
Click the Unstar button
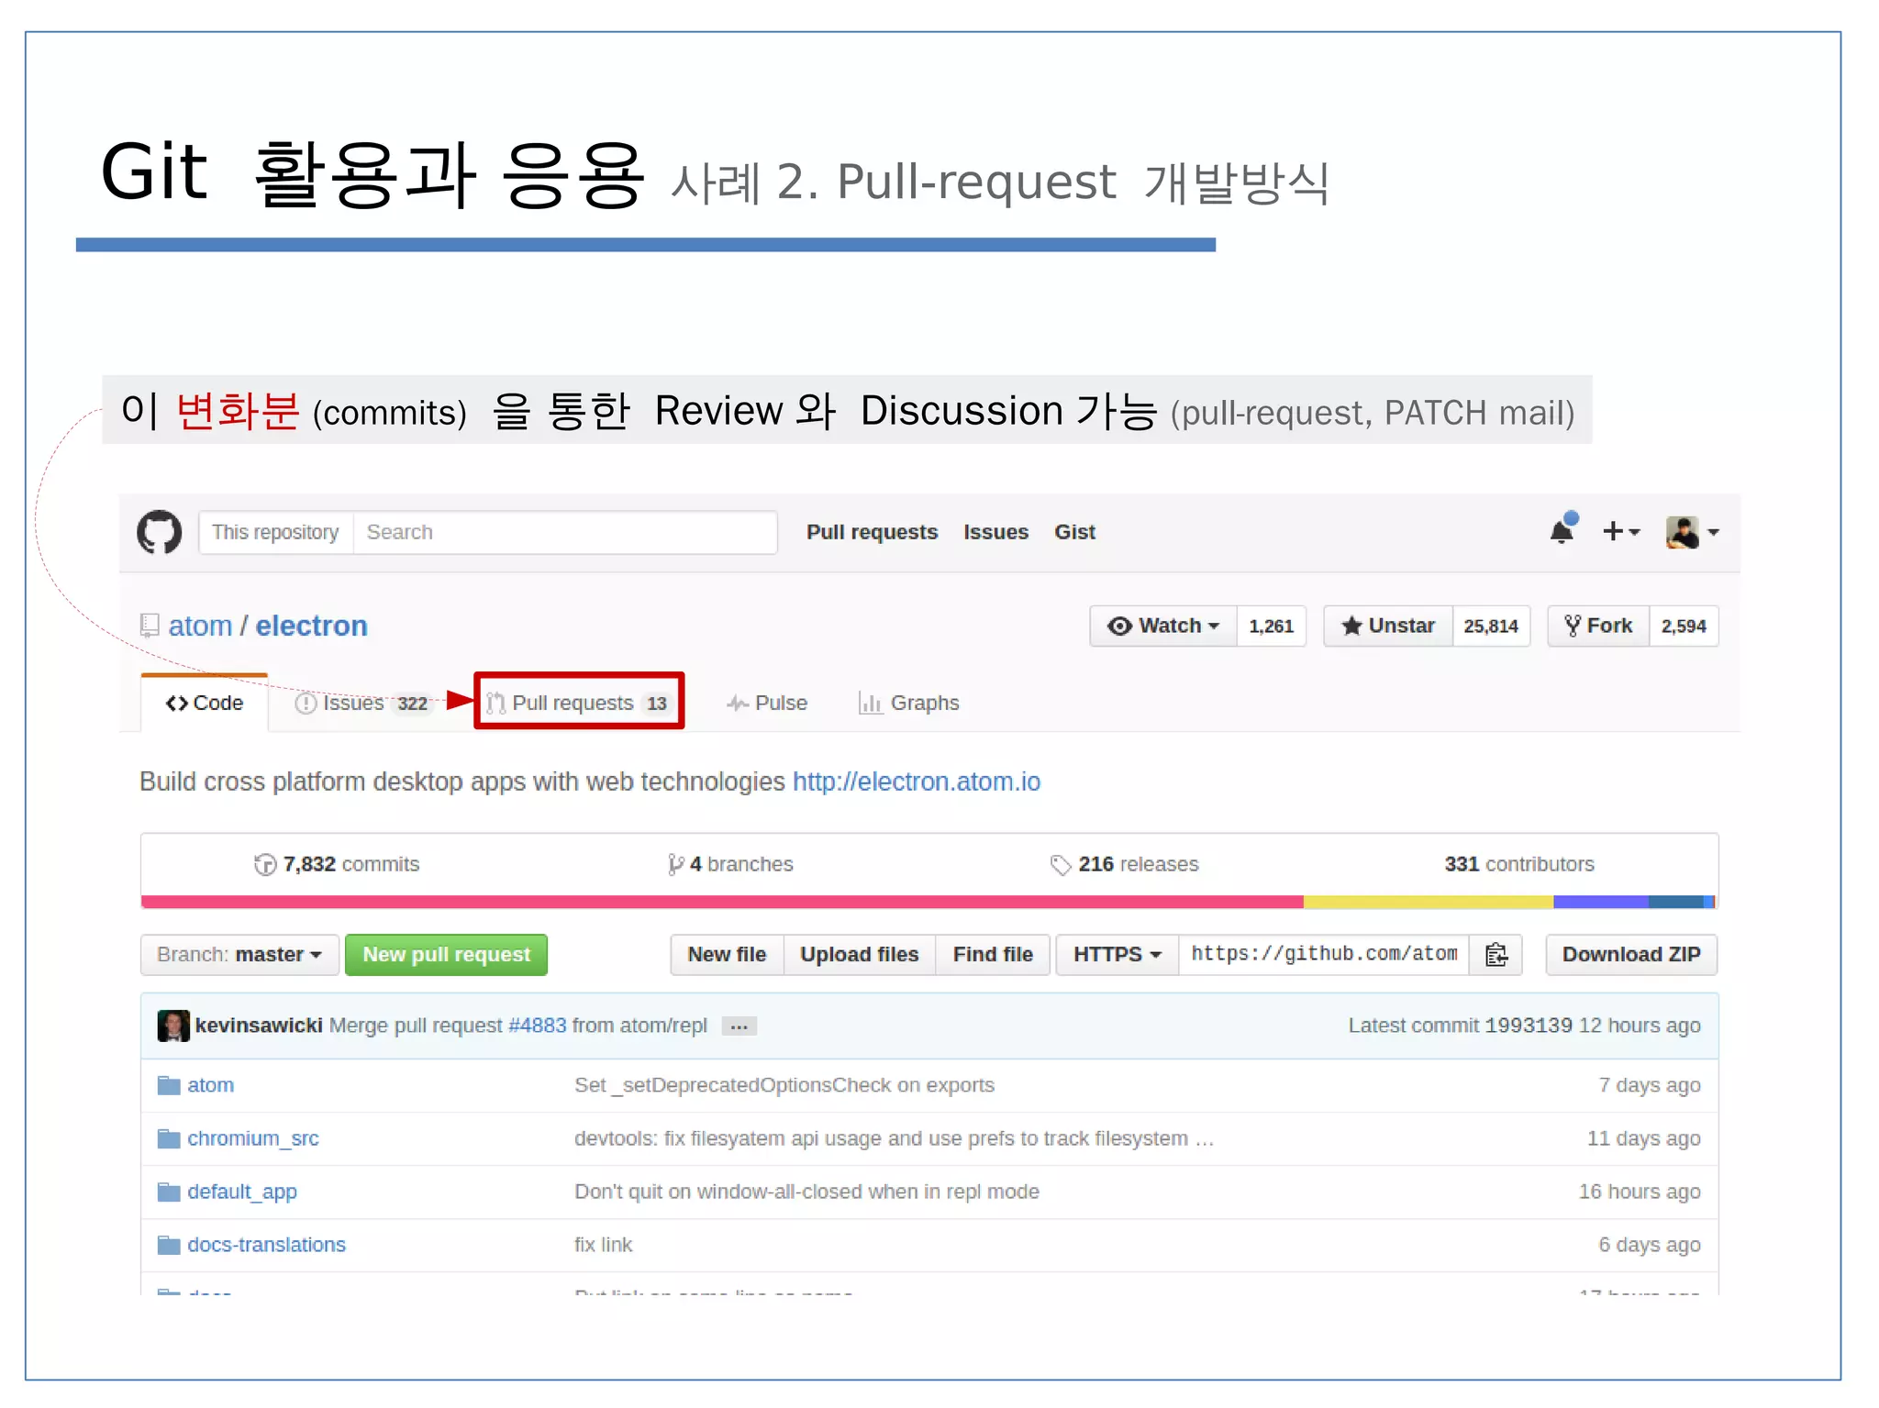click(1388, 626)
